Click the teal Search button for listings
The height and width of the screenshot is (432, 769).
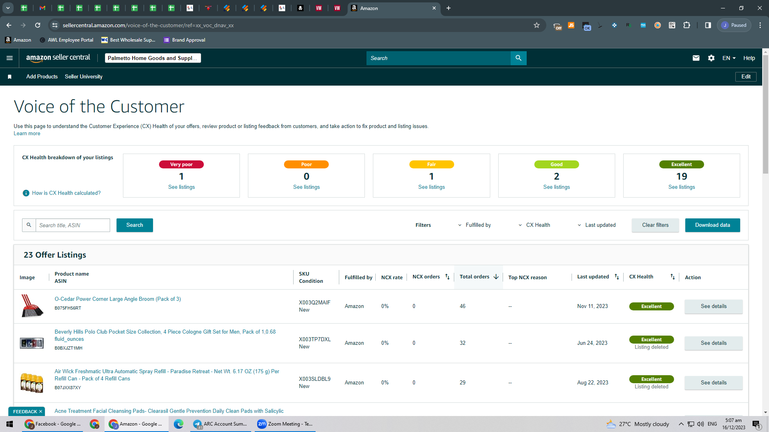pyautogui.click(x=135, y=225)
